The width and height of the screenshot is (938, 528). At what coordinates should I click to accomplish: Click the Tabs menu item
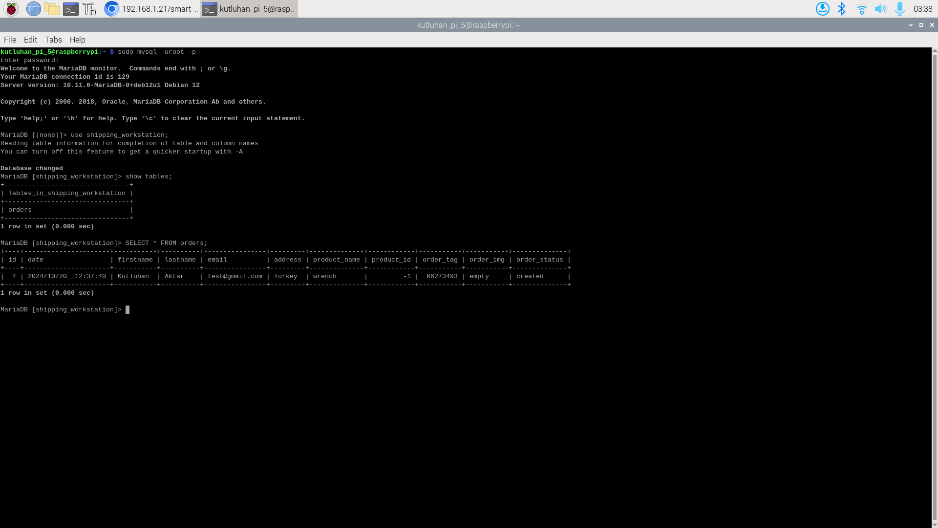[x=53, y=39]
